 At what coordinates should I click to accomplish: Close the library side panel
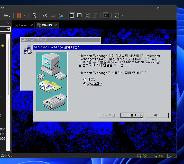click(x=8, y=23)
